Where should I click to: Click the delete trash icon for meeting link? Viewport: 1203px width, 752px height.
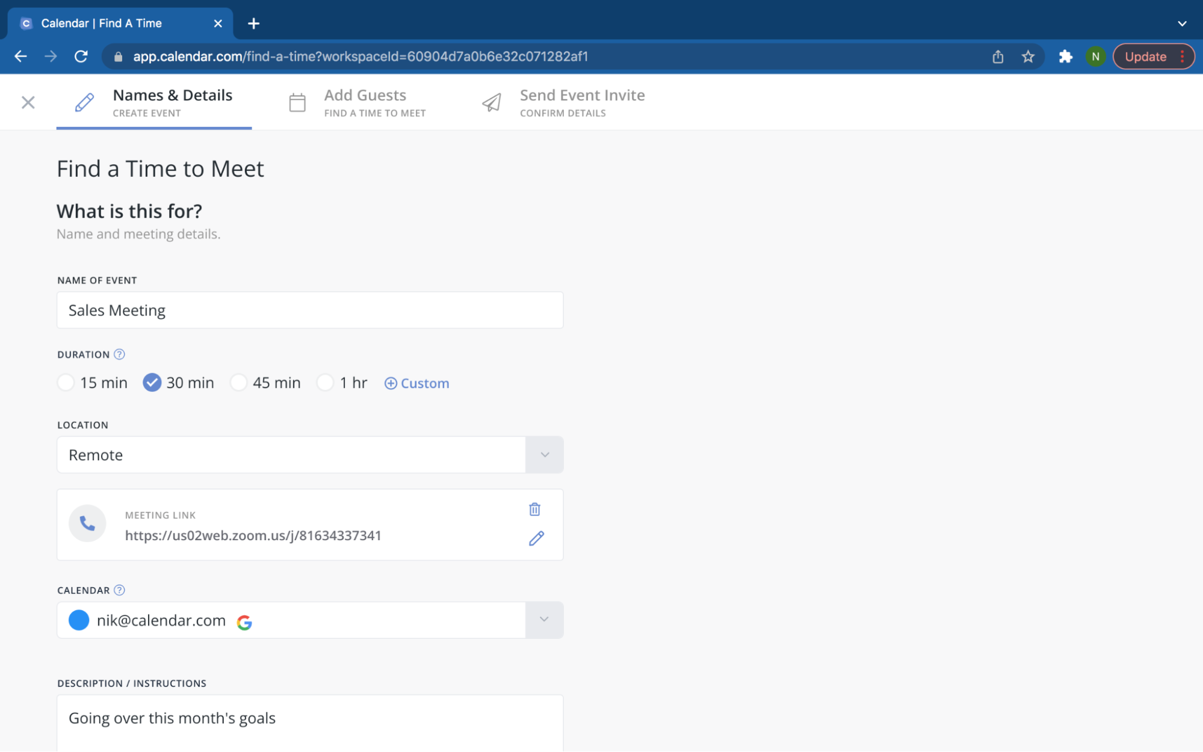tap(535, 510)
